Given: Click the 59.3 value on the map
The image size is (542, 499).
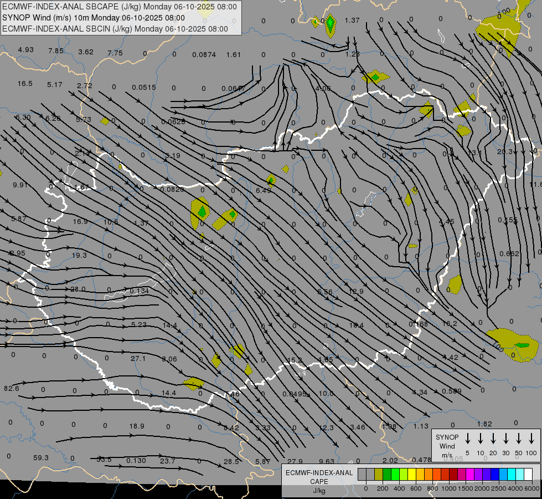Looking at the screenshot, I should click(x=41, y=458).
